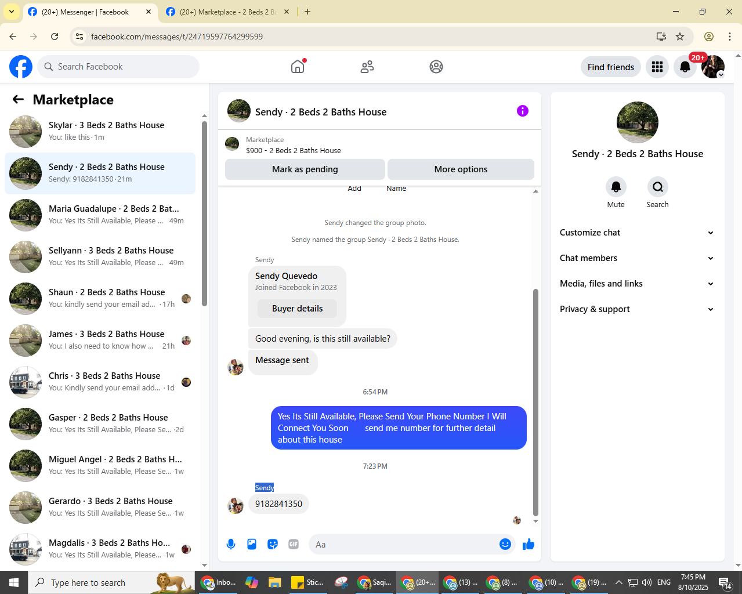Open Buyer details for Sendy Quevedo
This screenshot has width=742, height=594.
[297, 309]
